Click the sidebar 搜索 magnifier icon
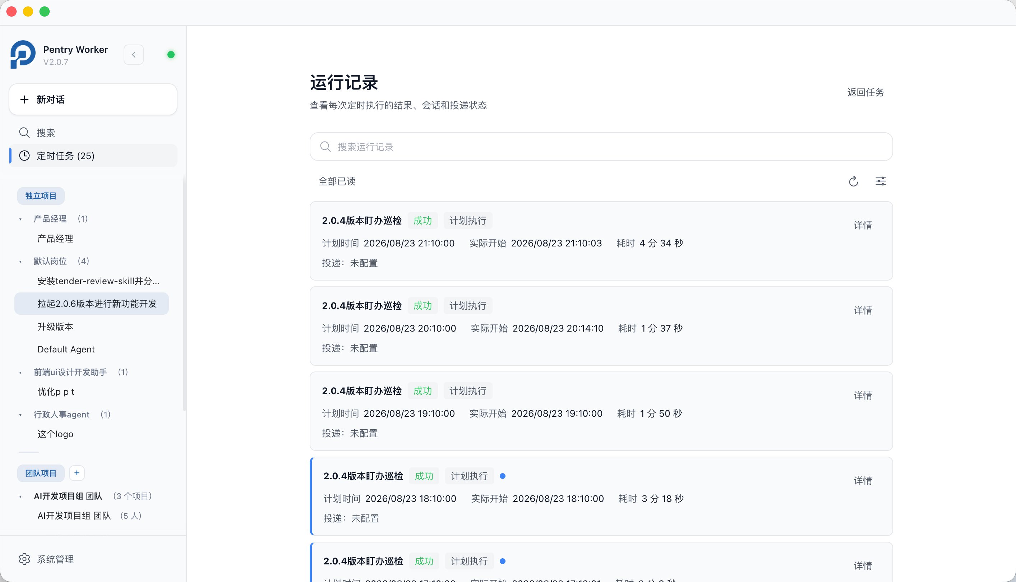The height and width of the screenshot is (582, 1016). [24, 133]
